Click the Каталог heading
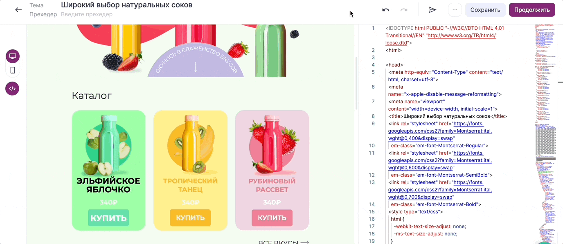 92,96
